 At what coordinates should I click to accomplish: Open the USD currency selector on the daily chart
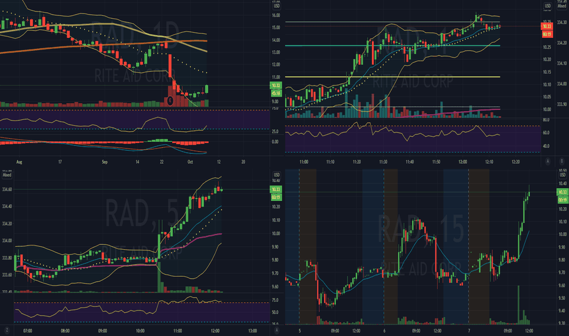pos(277,6)
